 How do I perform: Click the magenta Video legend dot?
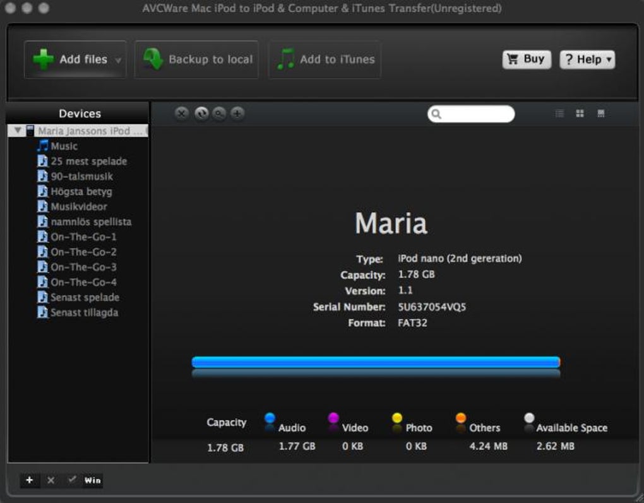click(x=333, y=418)
